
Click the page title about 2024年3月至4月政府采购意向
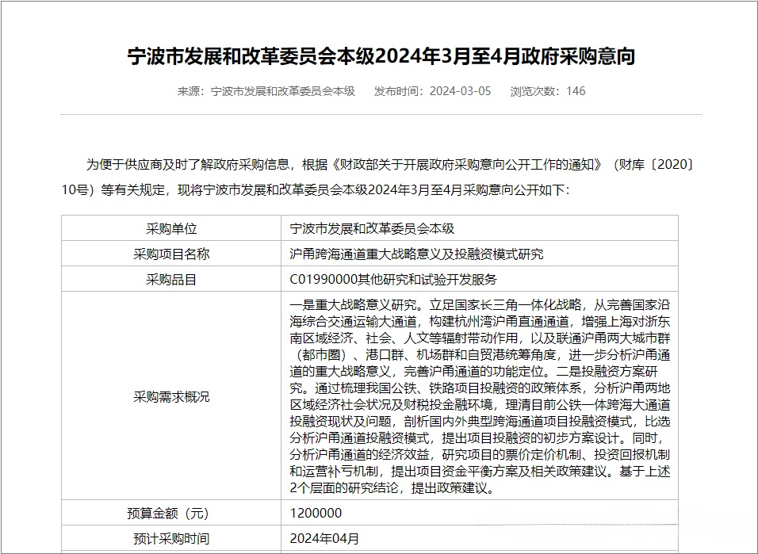[381, 57]
